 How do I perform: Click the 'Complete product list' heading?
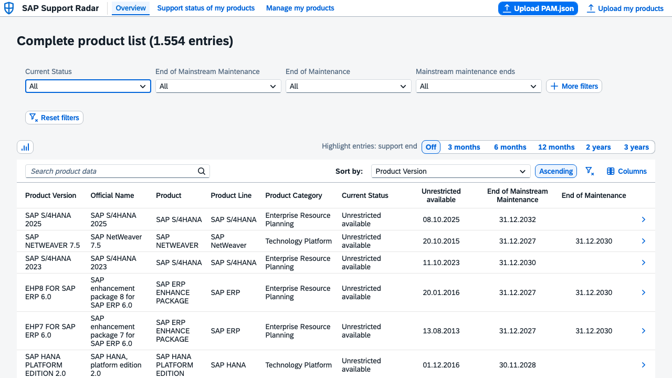(x=125, y=41)
